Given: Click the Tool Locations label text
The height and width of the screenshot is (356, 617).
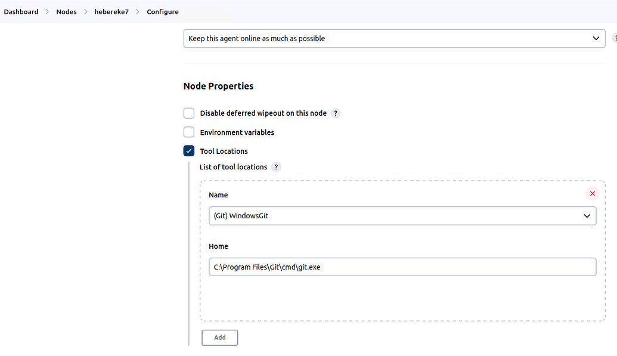Looking at the screenshot, I should [224, 151].
